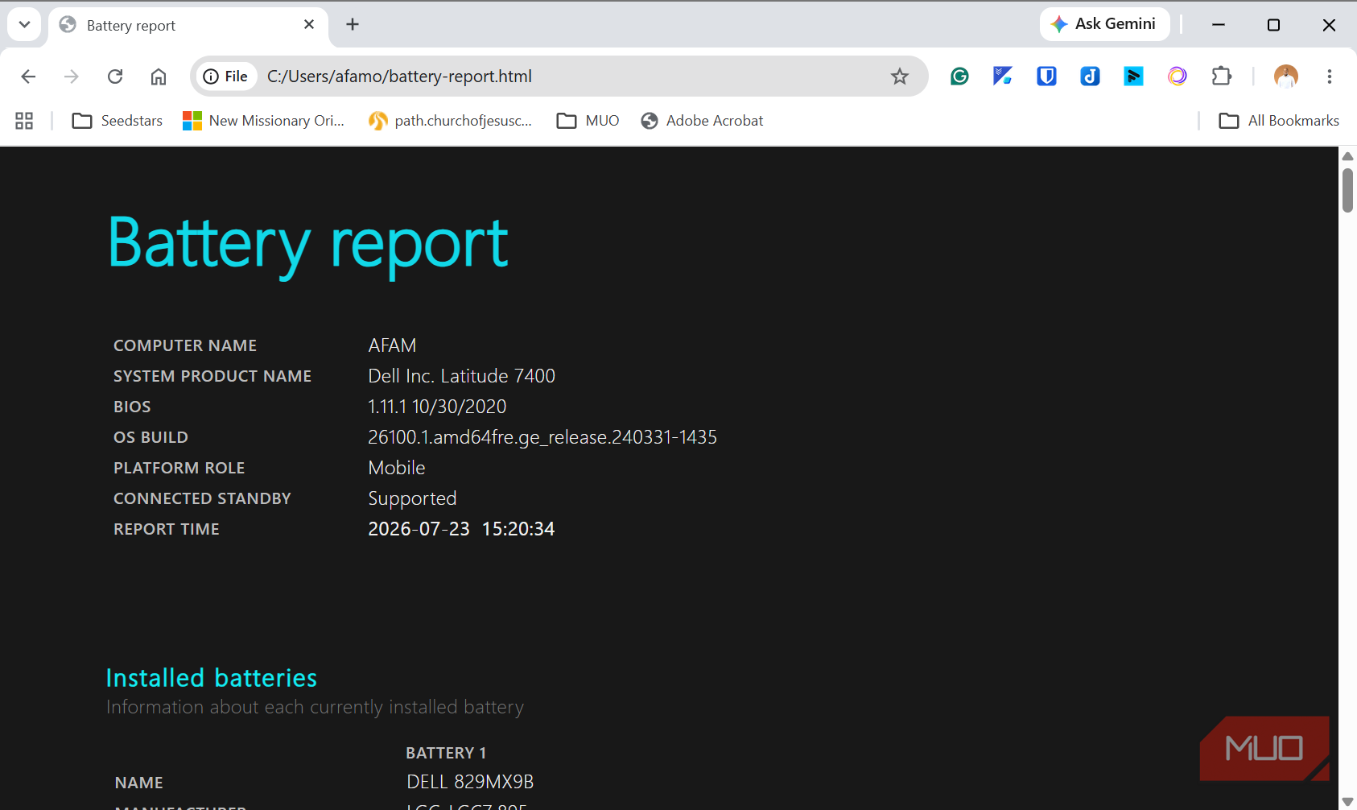
Task: Open the Bitwarden shield extension
Action: (x=1046, y=76)
